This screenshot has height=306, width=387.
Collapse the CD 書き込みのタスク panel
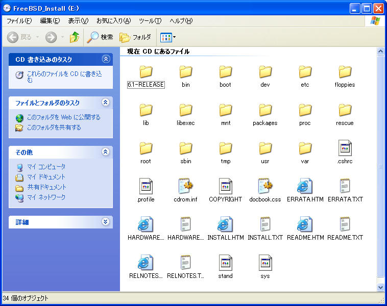106,59
